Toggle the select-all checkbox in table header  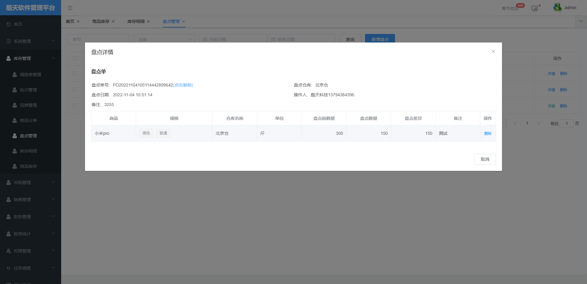(76, 58)
